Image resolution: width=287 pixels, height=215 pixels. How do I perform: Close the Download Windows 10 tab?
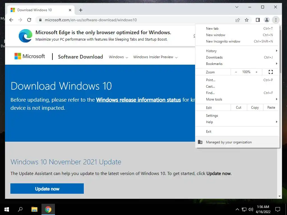click(x=70, y=10)
